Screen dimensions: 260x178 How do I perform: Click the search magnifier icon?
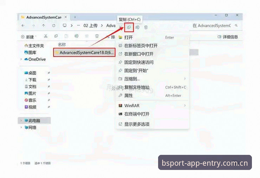click(x=236, y=26)
